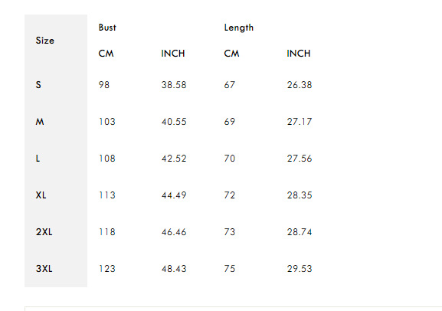This screenshot has width=442, height=311.
Task: Select the L size row label
Action: 38,159
